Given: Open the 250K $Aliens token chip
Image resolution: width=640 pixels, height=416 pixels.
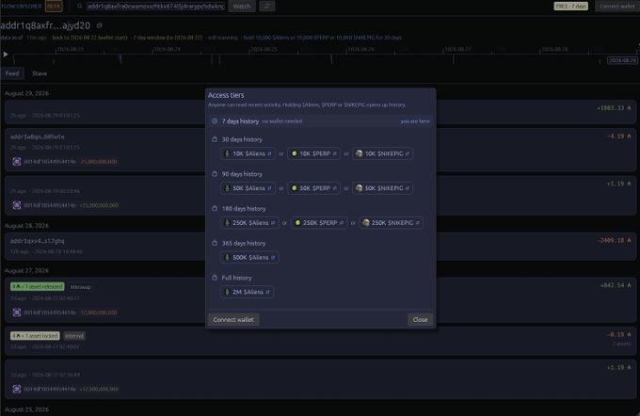Looking at the screenshot, I should click(x=249, y=223).
